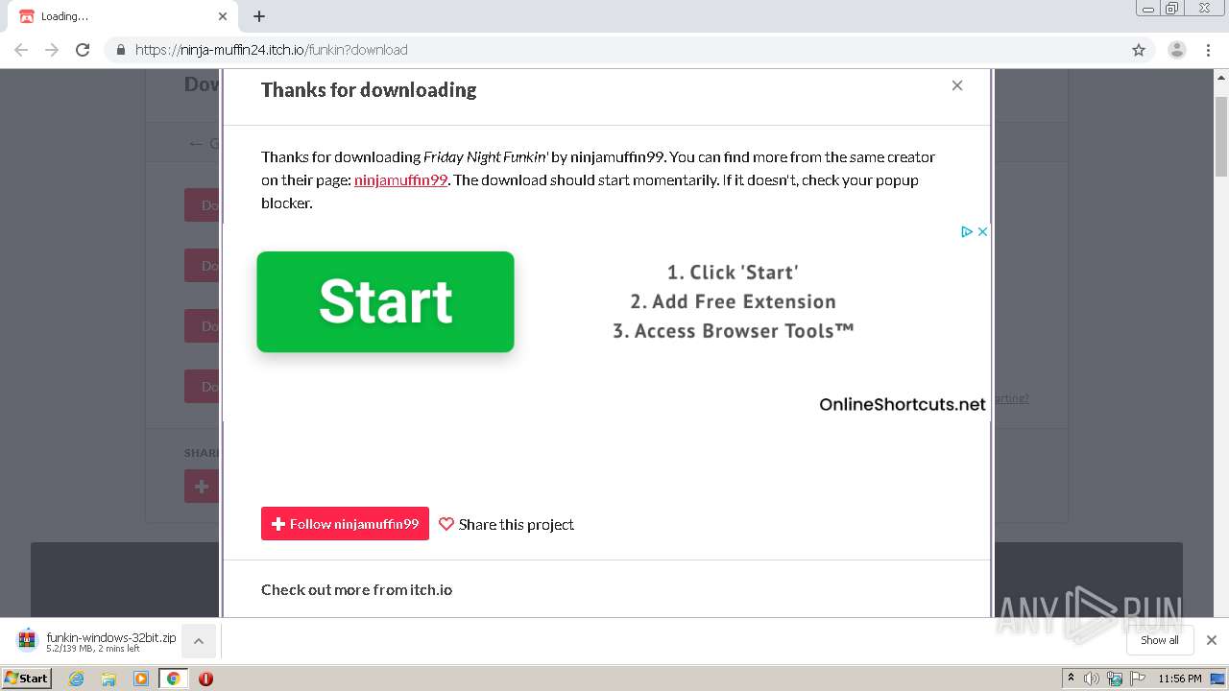1229x691 pixels.
Task: Open a new tab with plus button
Action: click(259, 16)
